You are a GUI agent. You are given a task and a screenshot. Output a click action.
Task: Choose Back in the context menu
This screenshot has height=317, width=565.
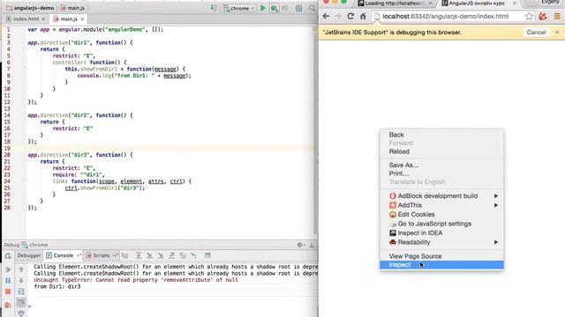(x=441, y=135)
